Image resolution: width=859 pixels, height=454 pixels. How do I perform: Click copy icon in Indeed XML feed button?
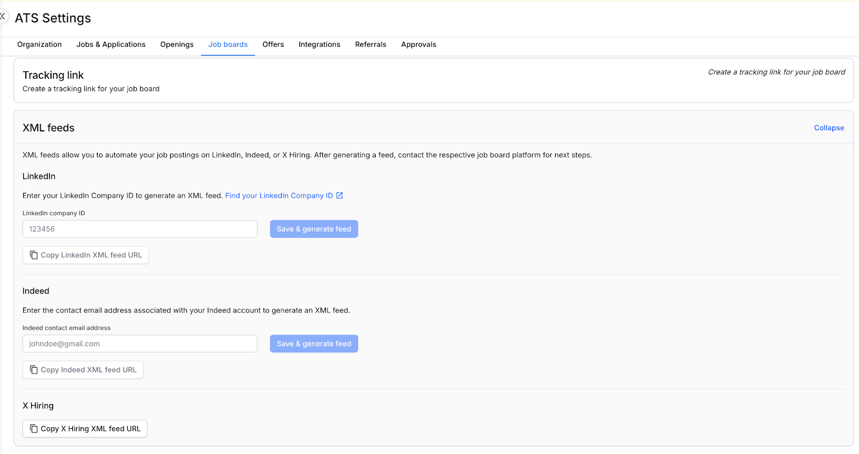tap(34, 370)
